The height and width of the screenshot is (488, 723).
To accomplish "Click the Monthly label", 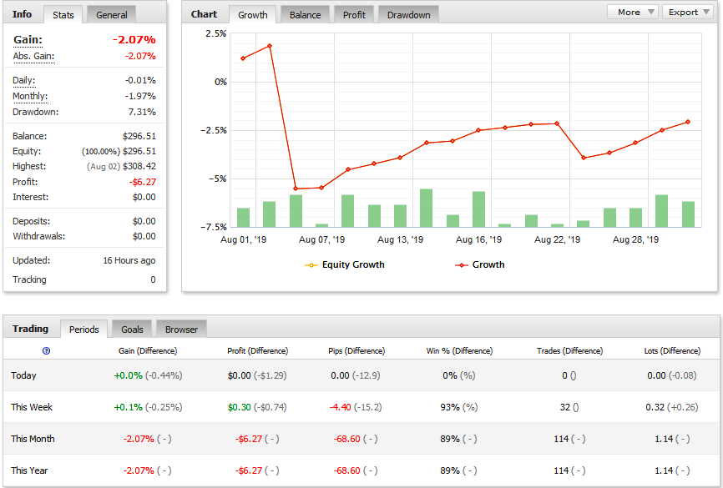I will pos(30,96).
